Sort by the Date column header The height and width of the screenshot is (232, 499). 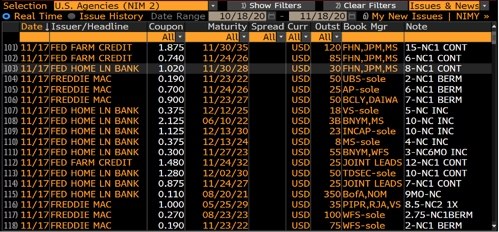35,27
